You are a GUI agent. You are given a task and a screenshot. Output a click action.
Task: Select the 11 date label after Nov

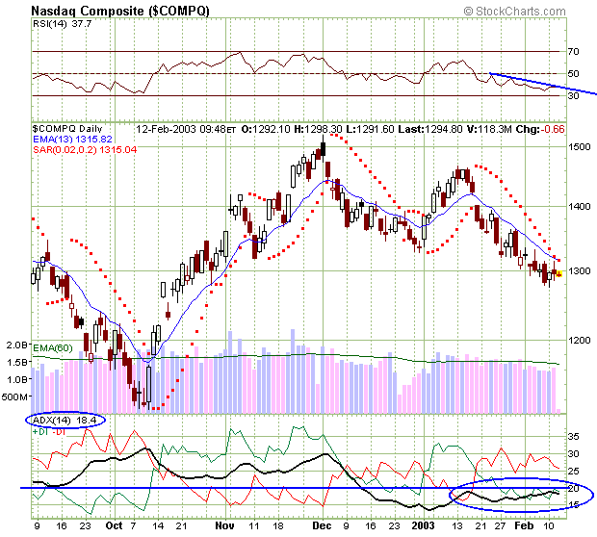pyautogui.click(x=253, y=526)
